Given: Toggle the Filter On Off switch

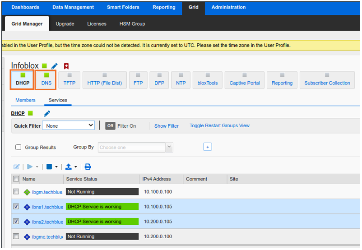Looking at the screenshot, I should point(110,126).
